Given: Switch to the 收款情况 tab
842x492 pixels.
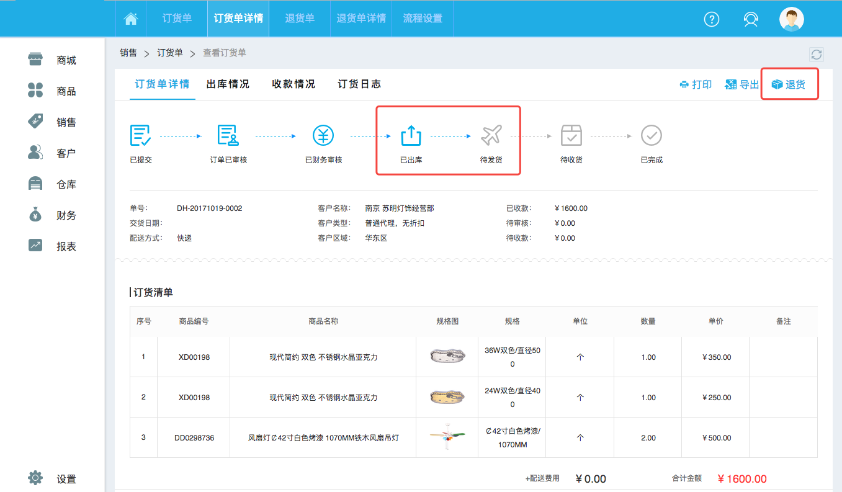Looking at the screenshot, I should [x=293, y=84].
